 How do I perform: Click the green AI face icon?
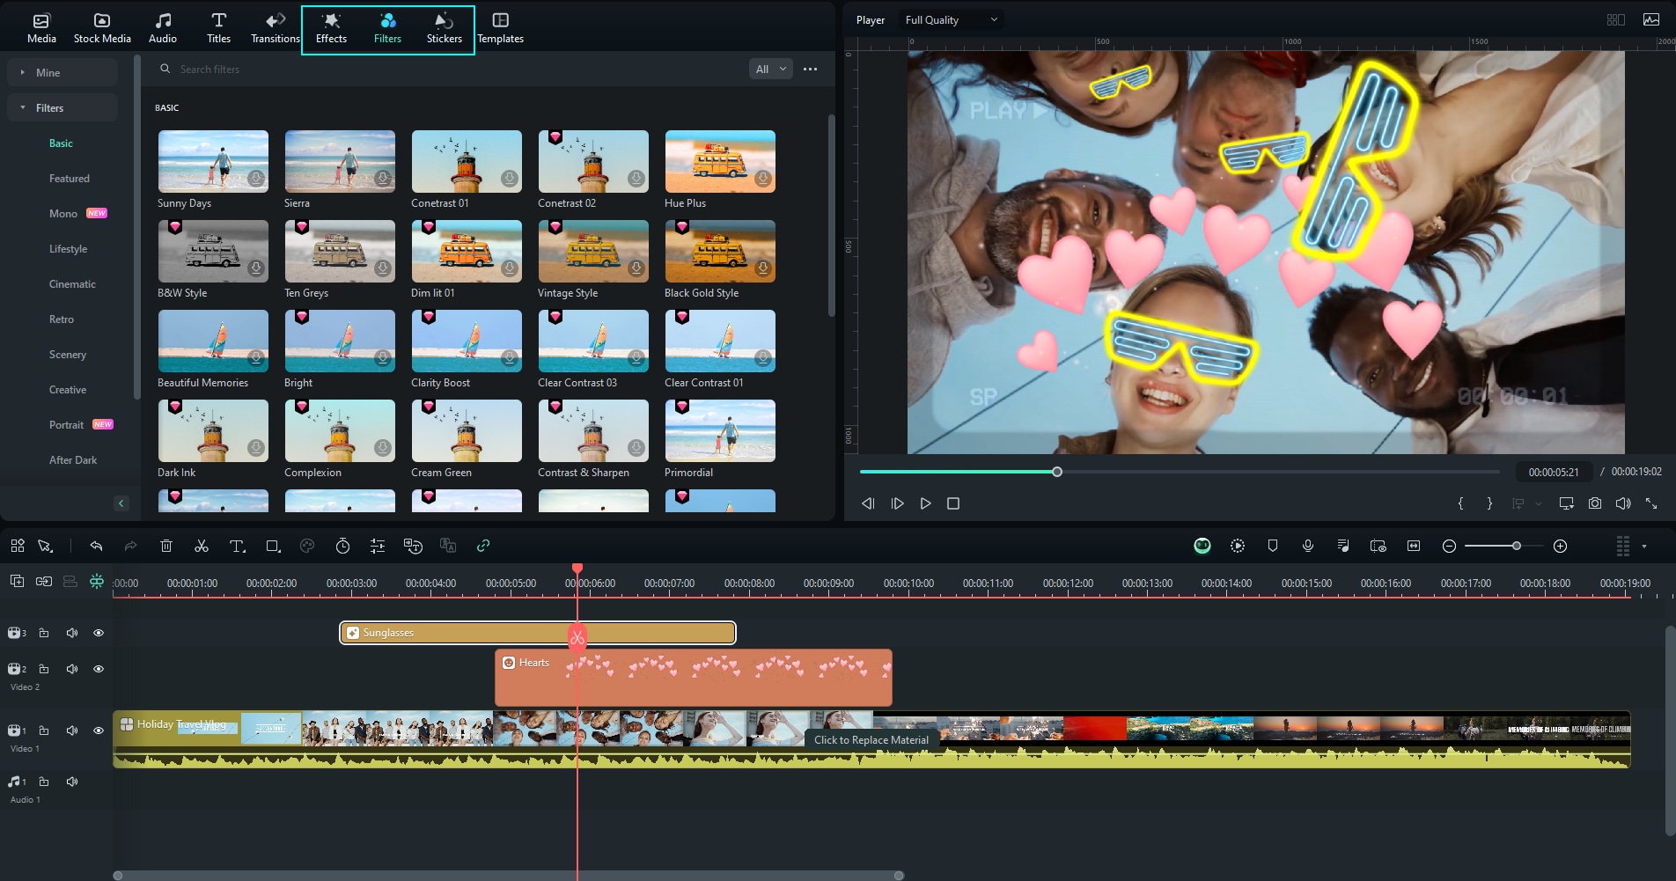pyautogui.click(x=1202, y=546)
